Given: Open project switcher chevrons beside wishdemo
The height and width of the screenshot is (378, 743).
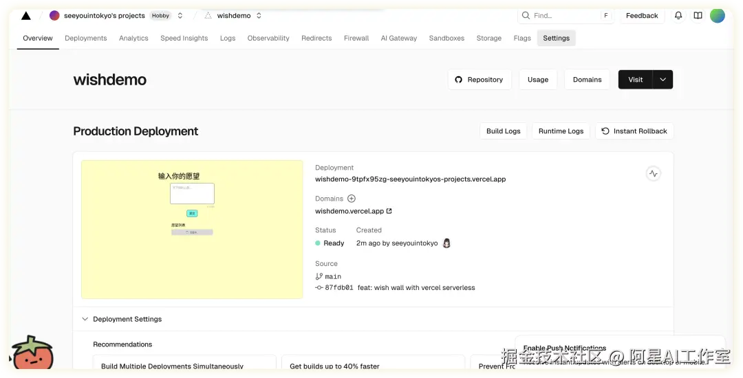Looking at the screenshot, I should click(259, 16).
